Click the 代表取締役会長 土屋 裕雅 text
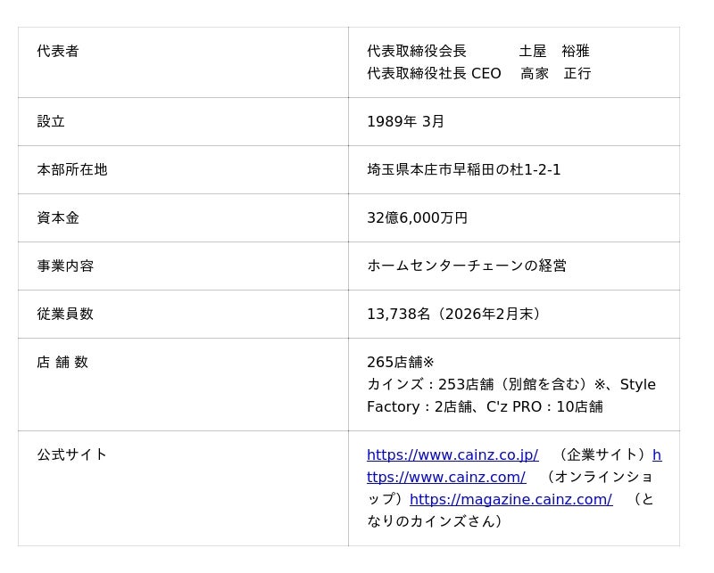 (477, 52)
